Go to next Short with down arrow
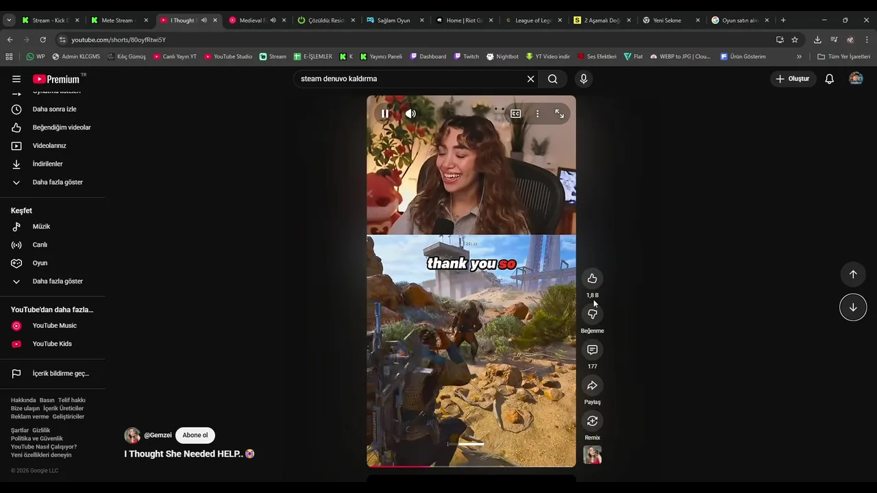 tap(853, 307)
